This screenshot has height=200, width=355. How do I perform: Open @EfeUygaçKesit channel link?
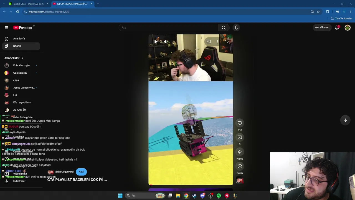point(65,172)
